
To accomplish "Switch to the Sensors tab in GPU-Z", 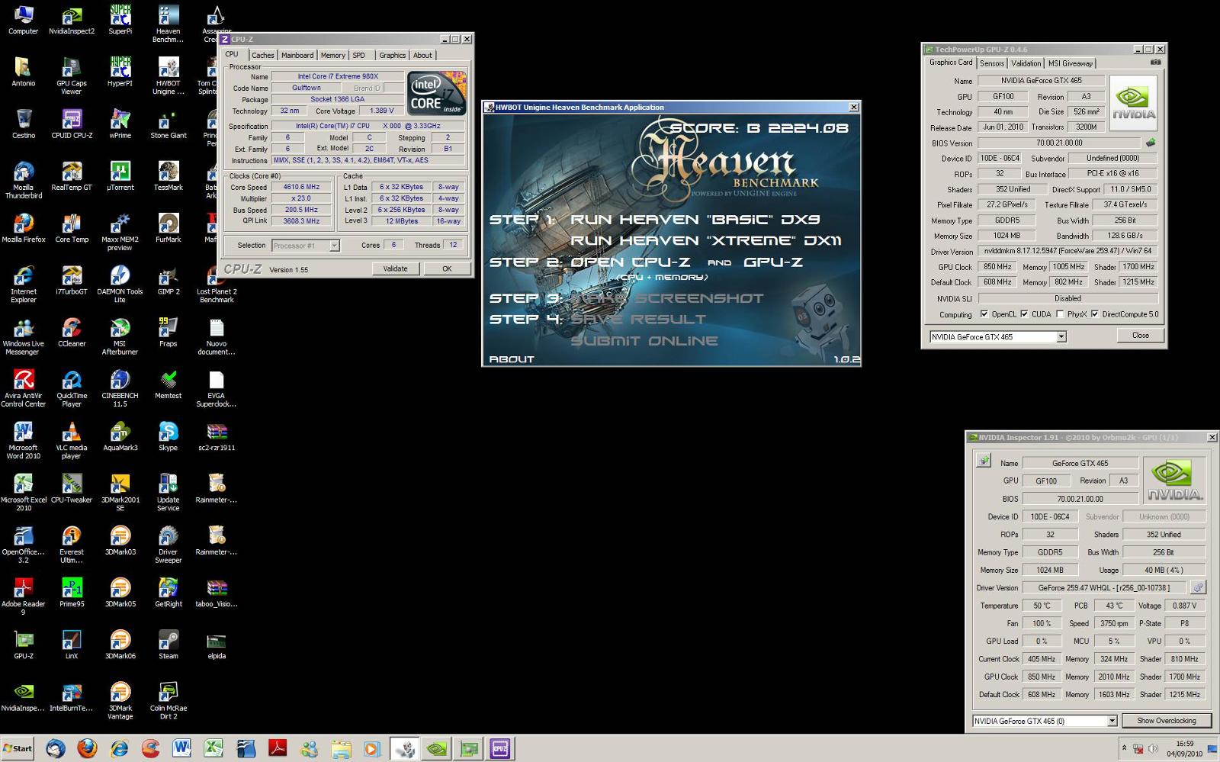I will 992,63.
